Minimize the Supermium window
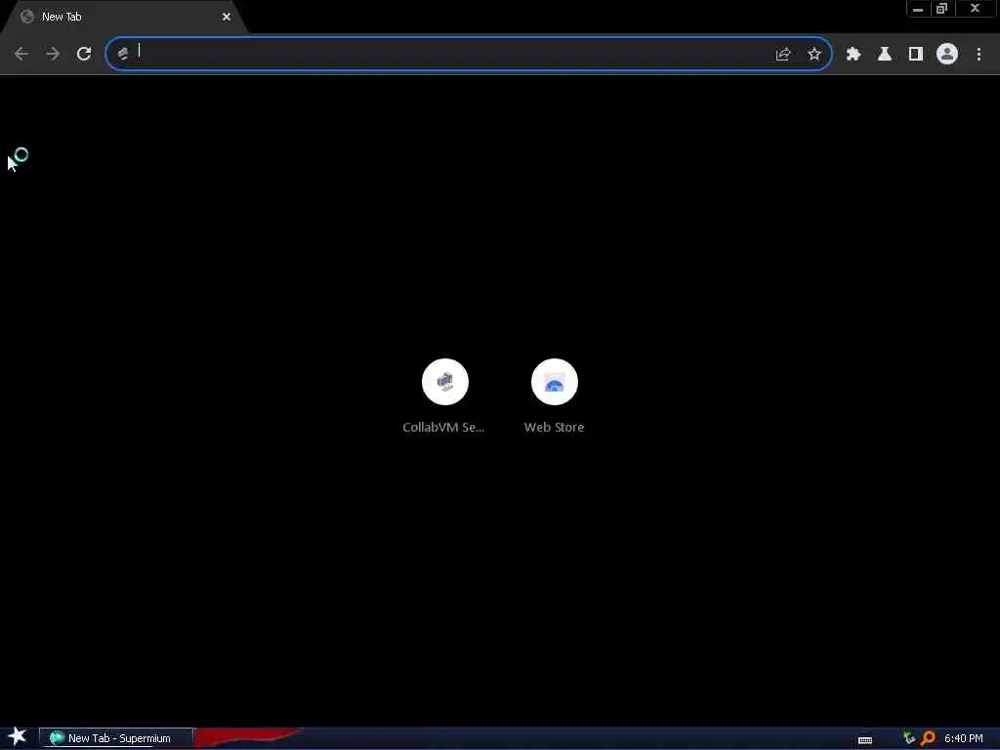 pyautogui.click(x=918, y=9)
